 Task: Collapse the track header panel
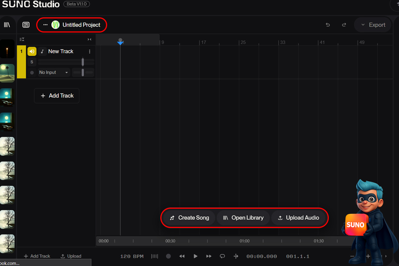[89, 39]
